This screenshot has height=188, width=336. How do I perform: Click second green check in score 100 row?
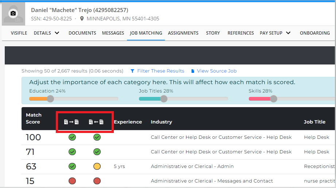click(97, 137)
